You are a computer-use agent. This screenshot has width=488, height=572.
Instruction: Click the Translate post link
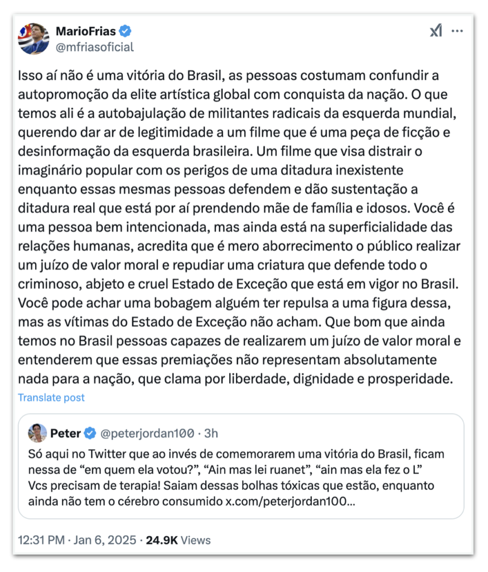coord(51,398)
